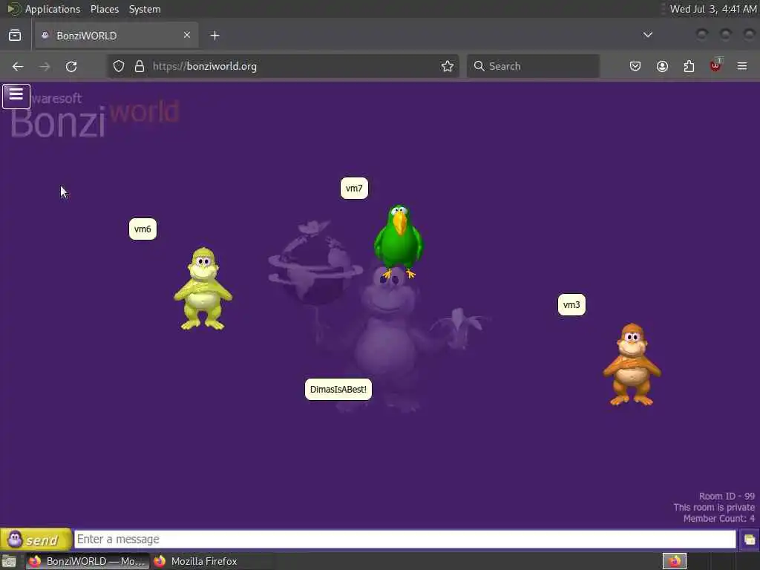This screenshot has width=760, height=570.
Task: Show site security padlock info
Action: click(140, 66)
